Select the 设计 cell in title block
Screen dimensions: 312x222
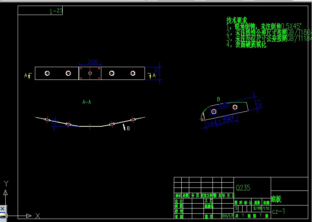tap(179, 201)
